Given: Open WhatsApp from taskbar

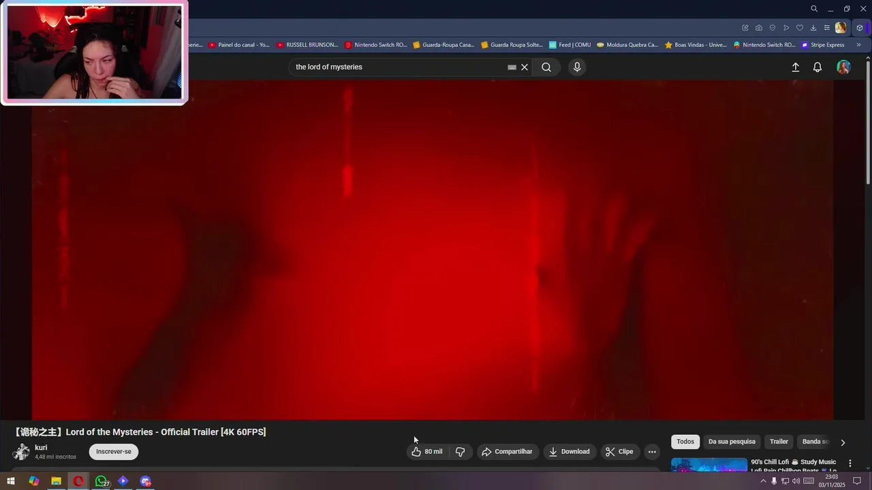Looking at the screenshot, I should point(101,481).
